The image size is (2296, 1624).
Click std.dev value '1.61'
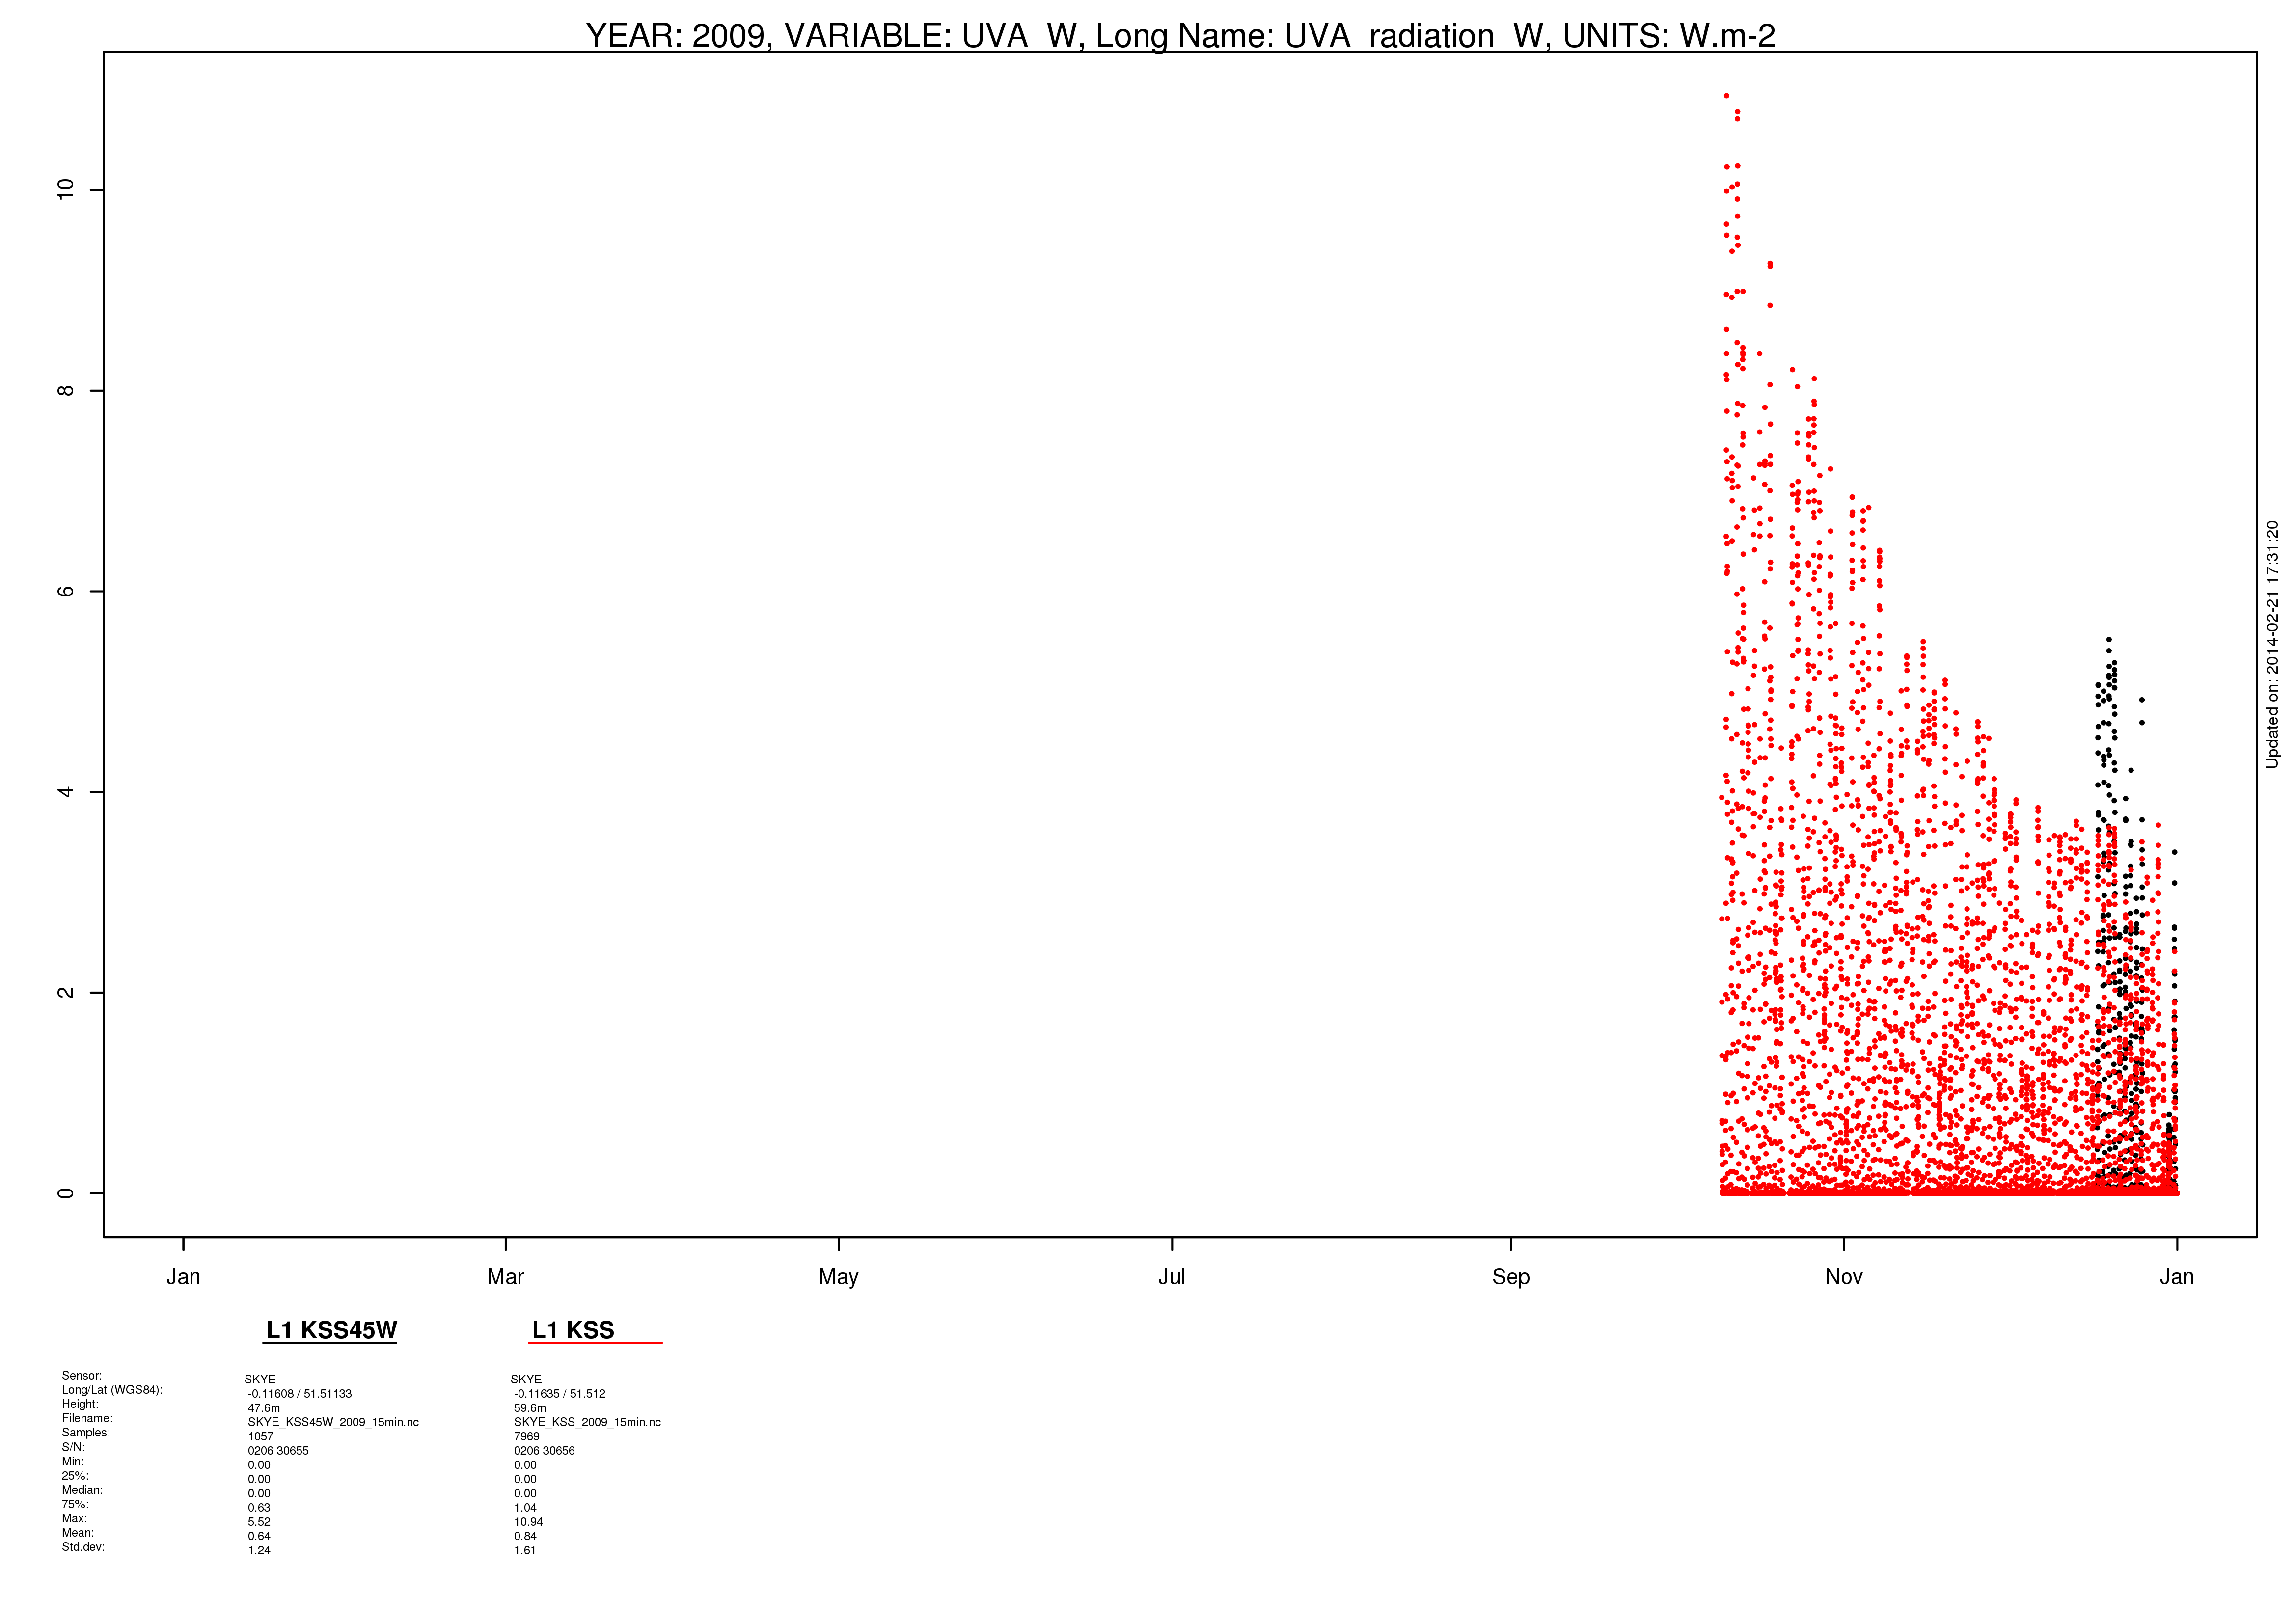tap(525, 1551)
